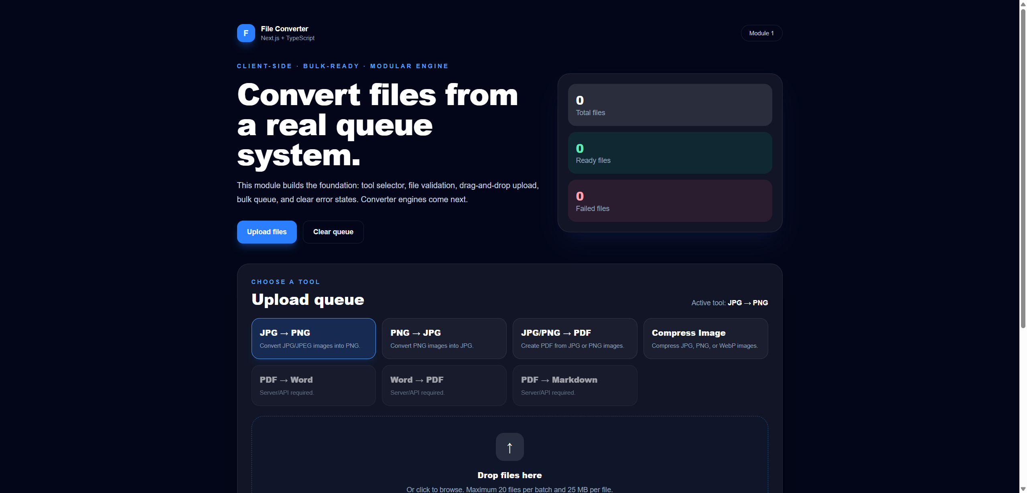Screen dimensions: 1027x493
Task: Click 'Or click to browse' hint text
Action: (x=509, y=489)
